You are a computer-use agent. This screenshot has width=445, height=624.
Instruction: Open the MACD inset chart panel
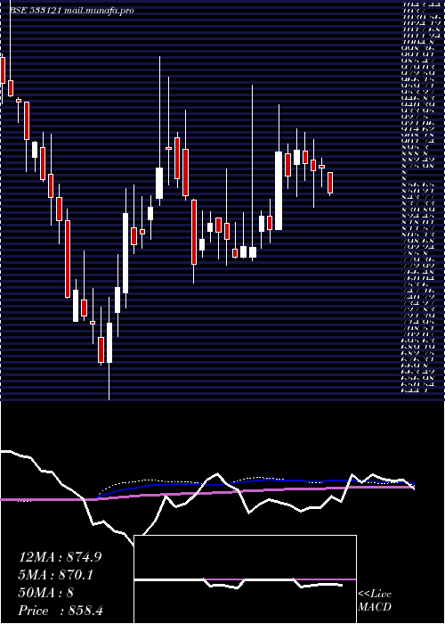[x=246, y=579]
